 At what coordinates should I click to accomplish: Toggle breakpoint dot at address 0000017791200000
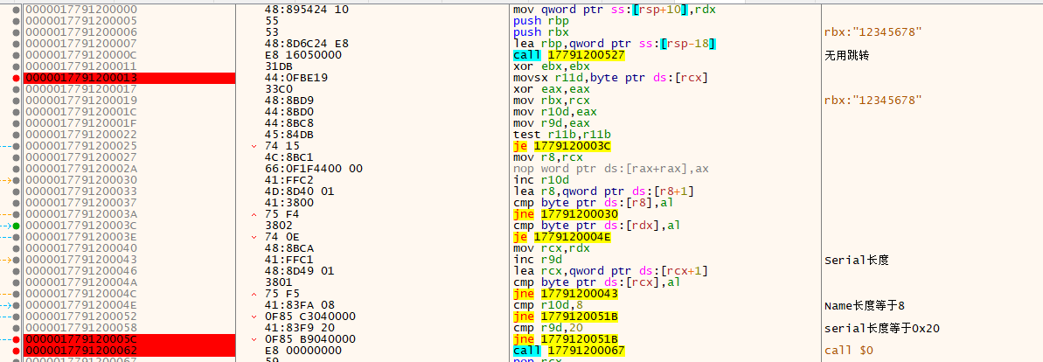pos(17,10)
